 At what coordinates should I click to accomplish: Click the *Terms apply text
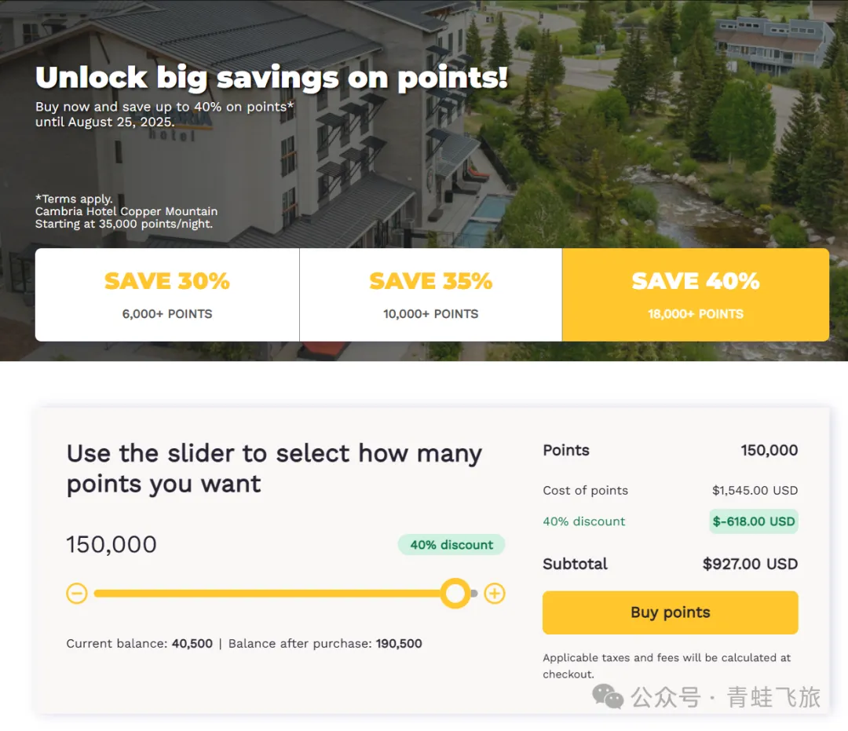[x=74, y=199]
